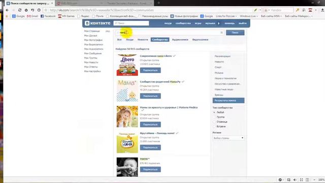Clear the community search field with X

(221, 33)
